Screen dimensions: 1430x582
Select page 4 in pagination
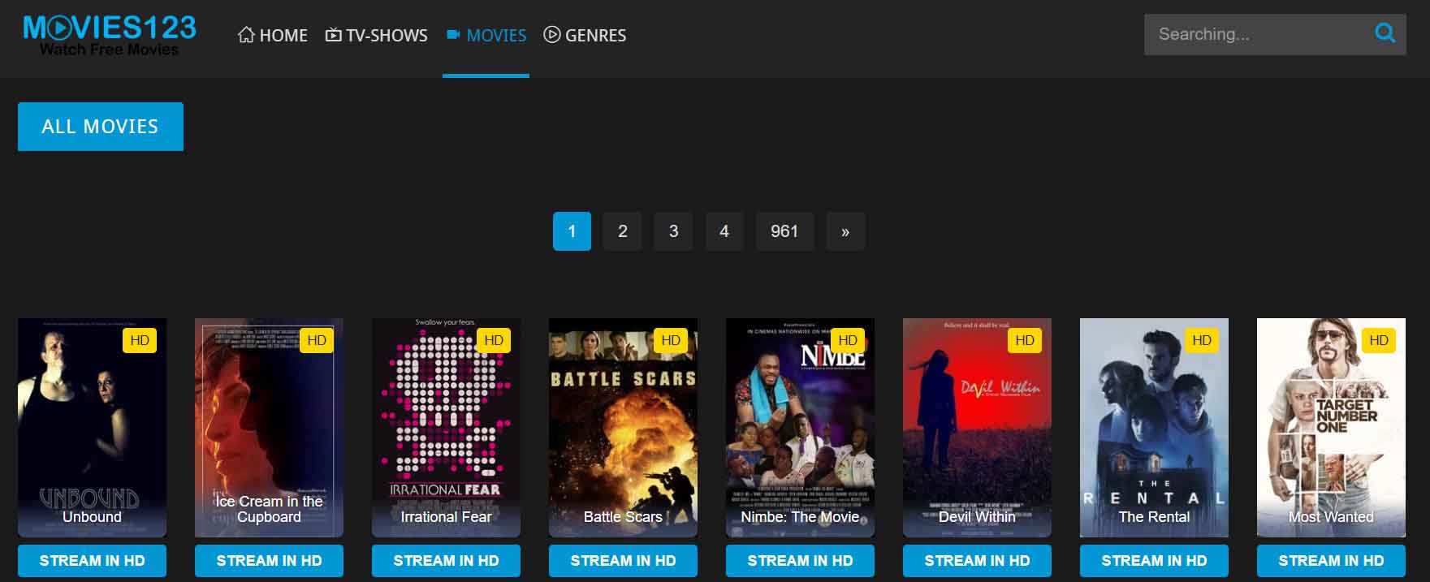point(724,231)
